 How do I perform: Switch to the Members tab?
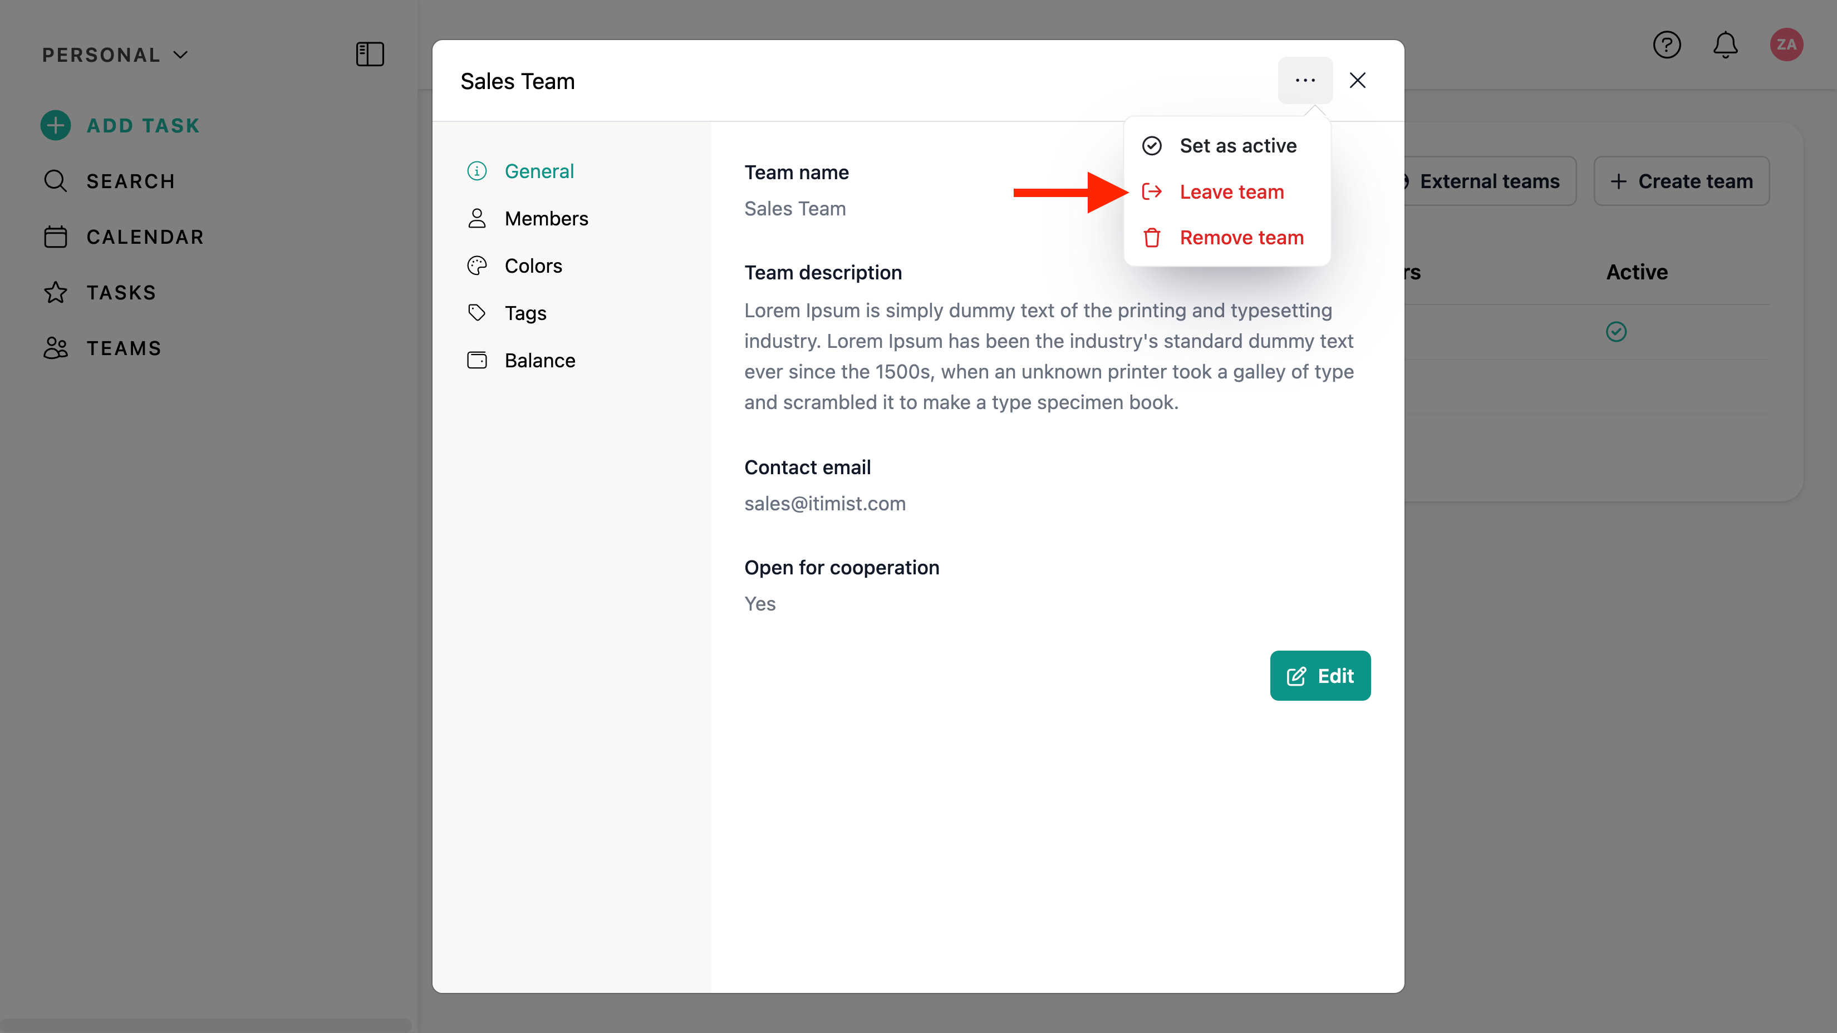pos(546,218)
